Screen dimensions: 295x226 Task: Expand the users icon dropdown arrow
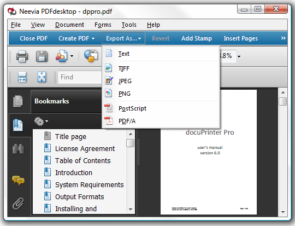pos(72,56)
